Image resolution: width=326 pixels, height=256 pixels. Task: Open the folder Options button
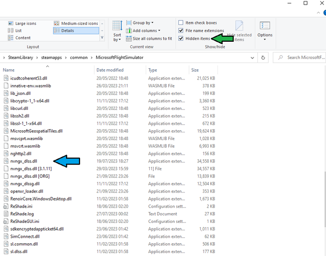tap(265, 31)
